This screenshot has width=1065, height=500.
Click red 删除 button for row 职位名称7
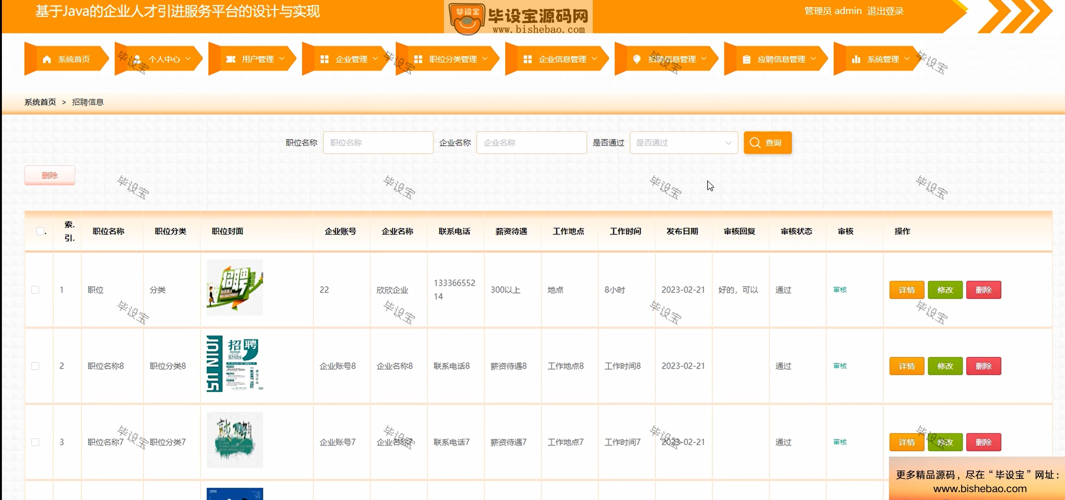[983, 442]
